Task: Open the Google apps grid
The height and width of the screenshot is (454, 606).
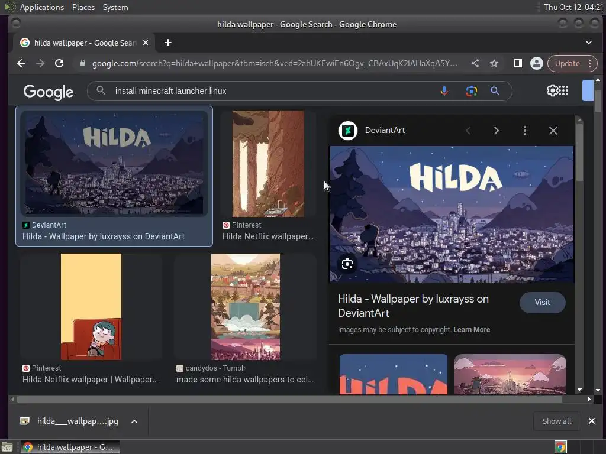Action: point(563,90)
